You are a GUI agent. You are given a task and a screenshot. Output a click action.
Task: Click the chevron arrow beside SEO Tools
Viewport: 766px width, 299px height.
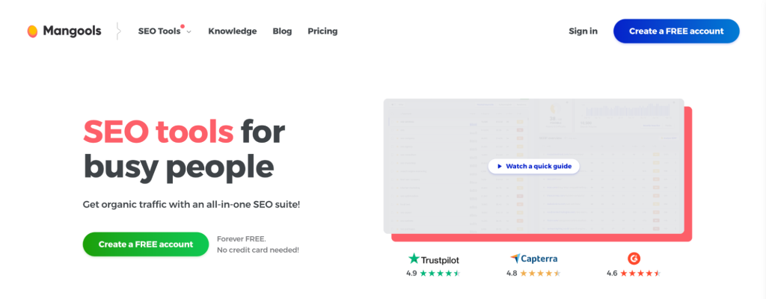189,32
